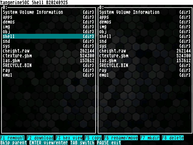
Task: Select 'cheight.raw' file in left panel
Action: (x=49, y=51)
